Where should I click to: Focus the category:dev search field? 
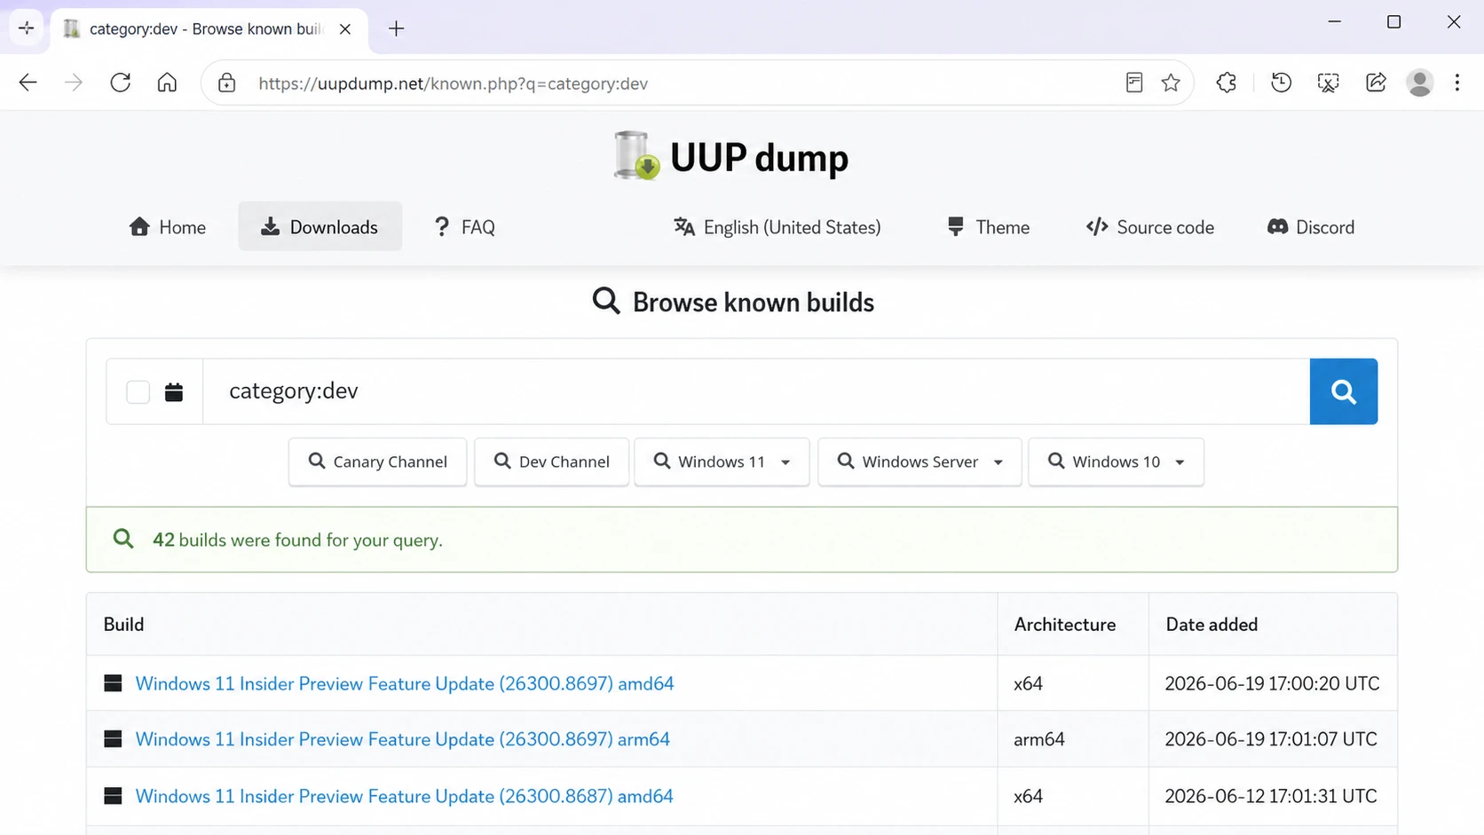[756, 391]
